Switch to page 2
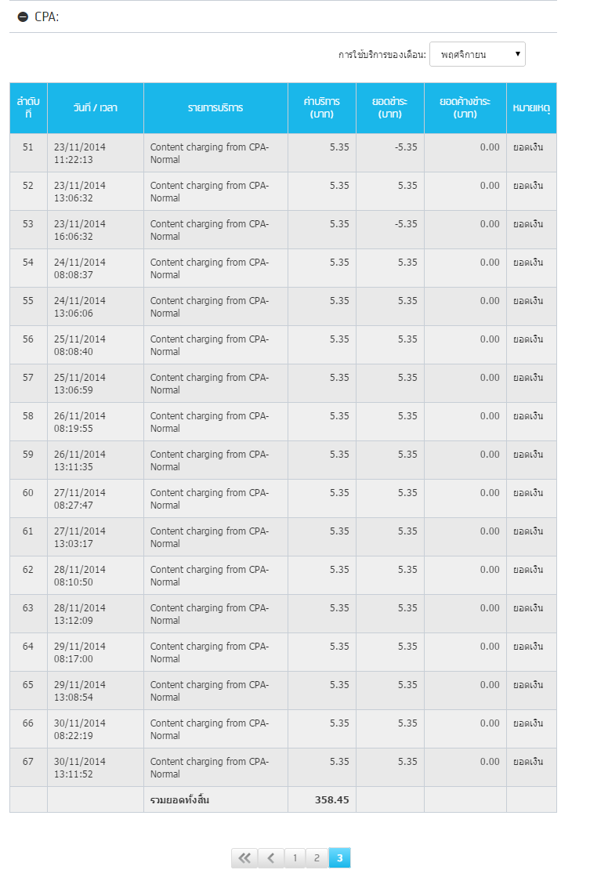 [317, 858]
